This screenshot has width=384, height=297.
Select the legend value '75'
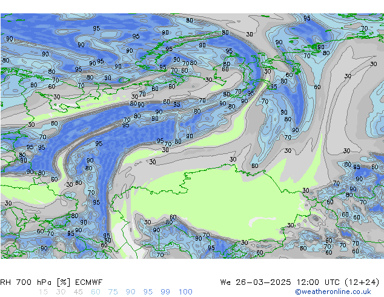point(113,292)
